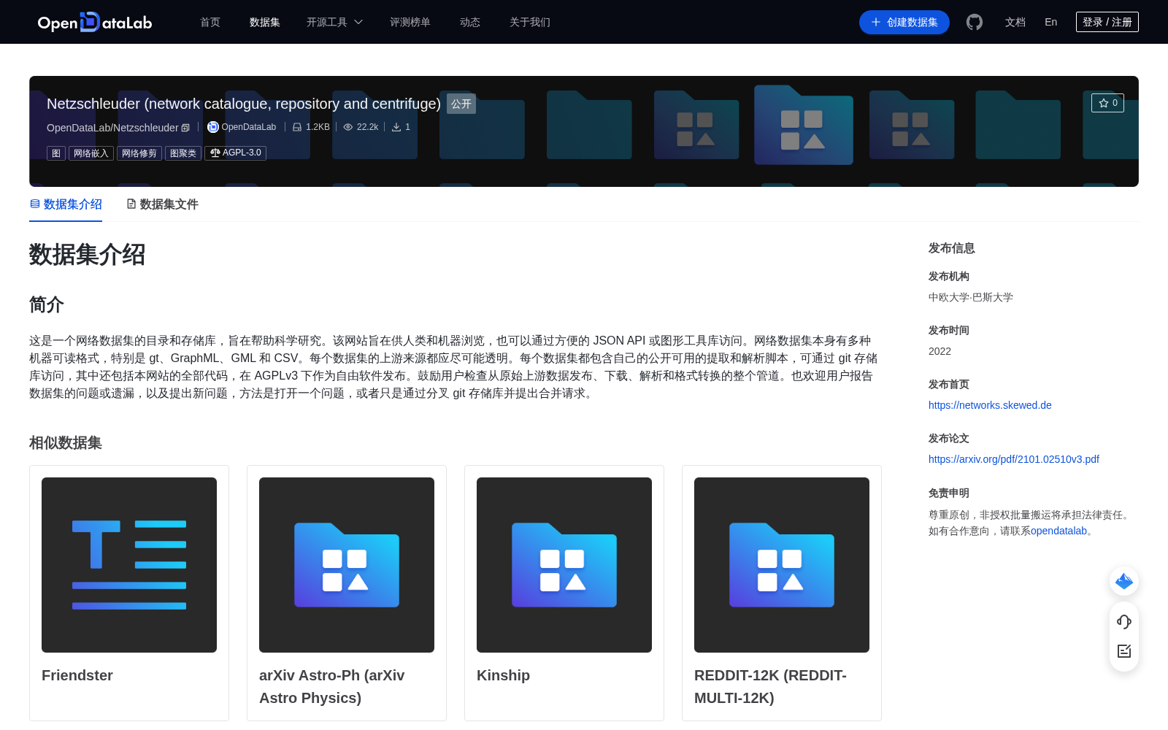The height and width of the screenshot is (730, 1168).
Task: Open the arxiv.org paper PDF link
Action: click(1014, 459)
